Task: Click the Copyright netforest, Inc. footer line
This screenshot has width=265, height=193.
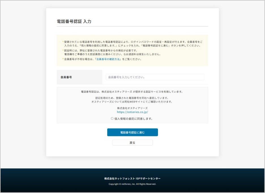Action: click(132, 184)
